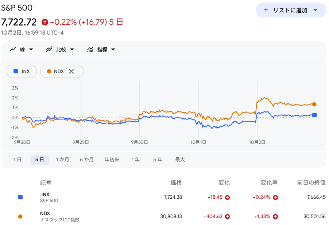The width and height of the screenshot is (329, 225).
Task: Click the line chart type icon
Action: [x=13, y=50]
